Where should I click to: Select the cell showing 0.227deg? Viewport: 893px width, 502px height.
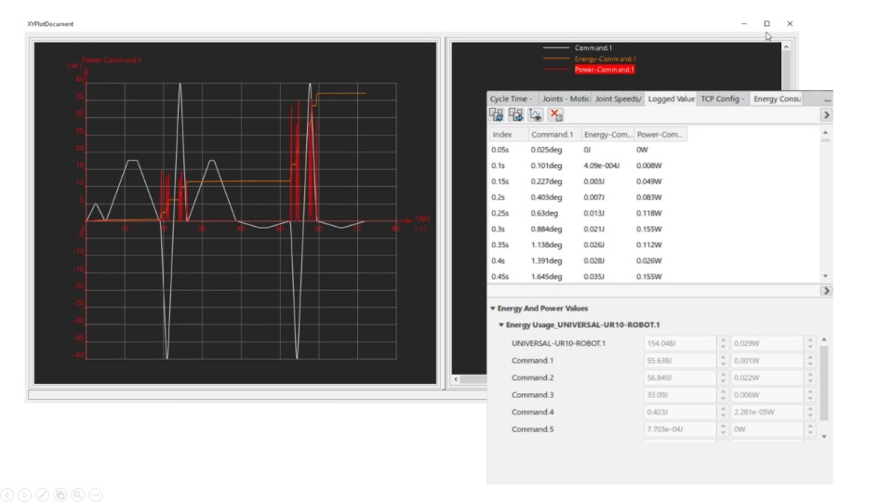tap(546, 181)
